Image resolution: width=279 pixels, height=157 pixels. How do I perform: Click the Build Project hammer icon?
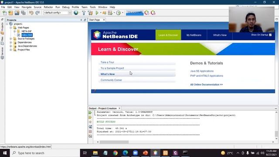[84, 13]
